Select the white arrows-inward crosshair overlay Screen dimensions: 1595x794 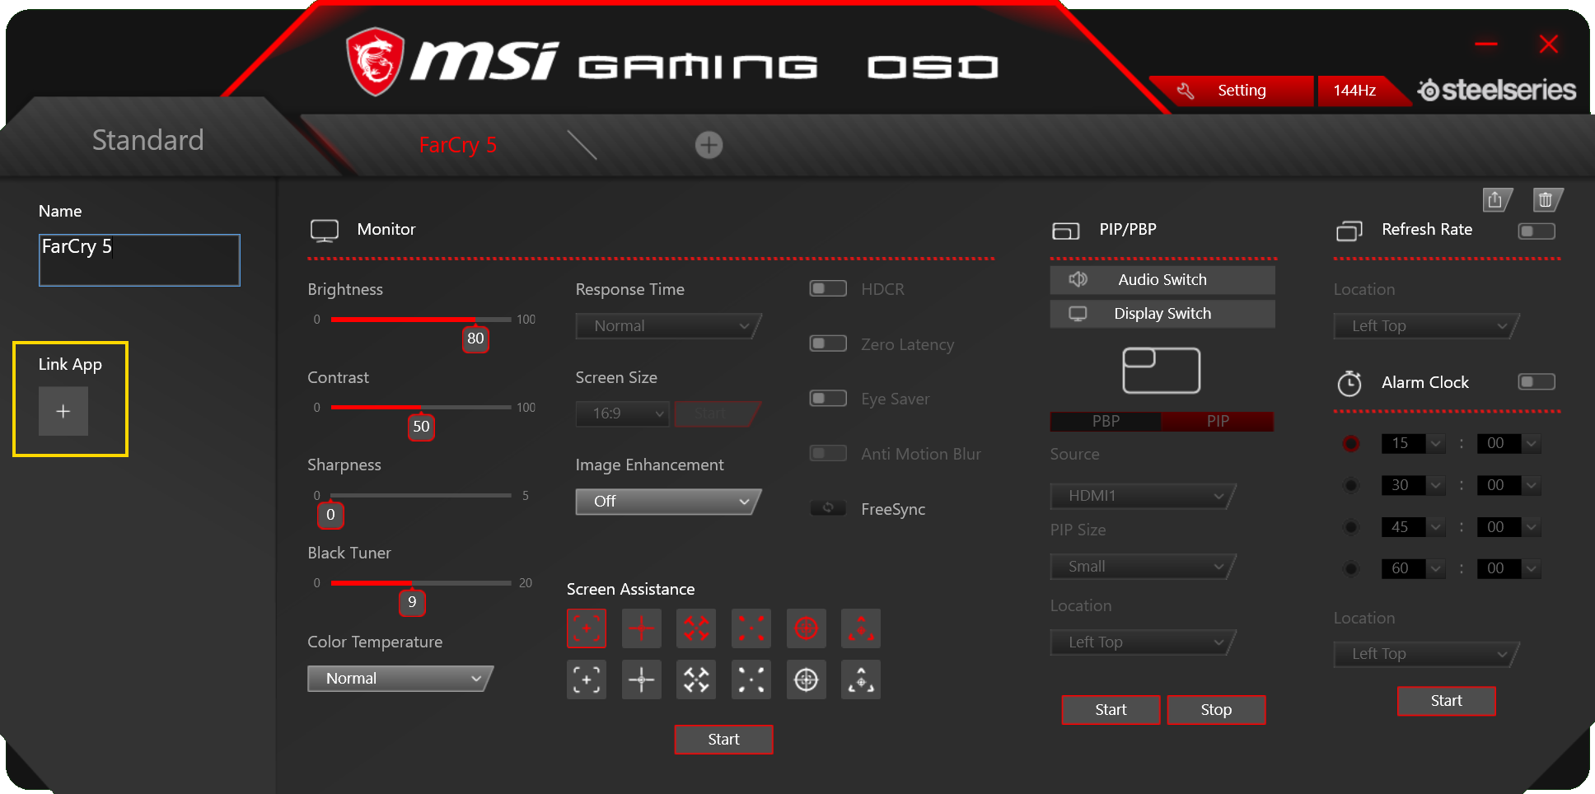[696, 680]
